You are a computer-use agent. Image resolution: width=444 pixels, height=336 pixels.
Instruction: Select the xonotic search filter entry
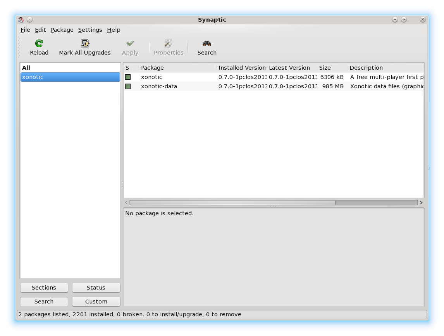[70, 77]
